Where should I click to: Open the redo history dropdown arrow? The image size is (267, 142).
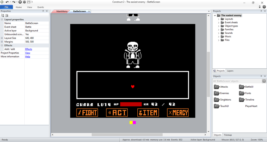(x=17, y=2)
